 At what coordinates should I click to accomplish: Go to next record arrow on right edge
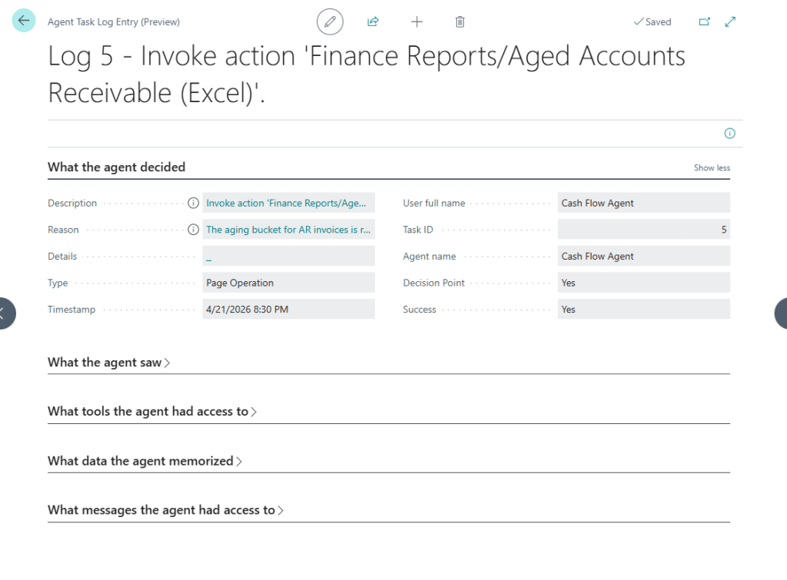[780, 313]
